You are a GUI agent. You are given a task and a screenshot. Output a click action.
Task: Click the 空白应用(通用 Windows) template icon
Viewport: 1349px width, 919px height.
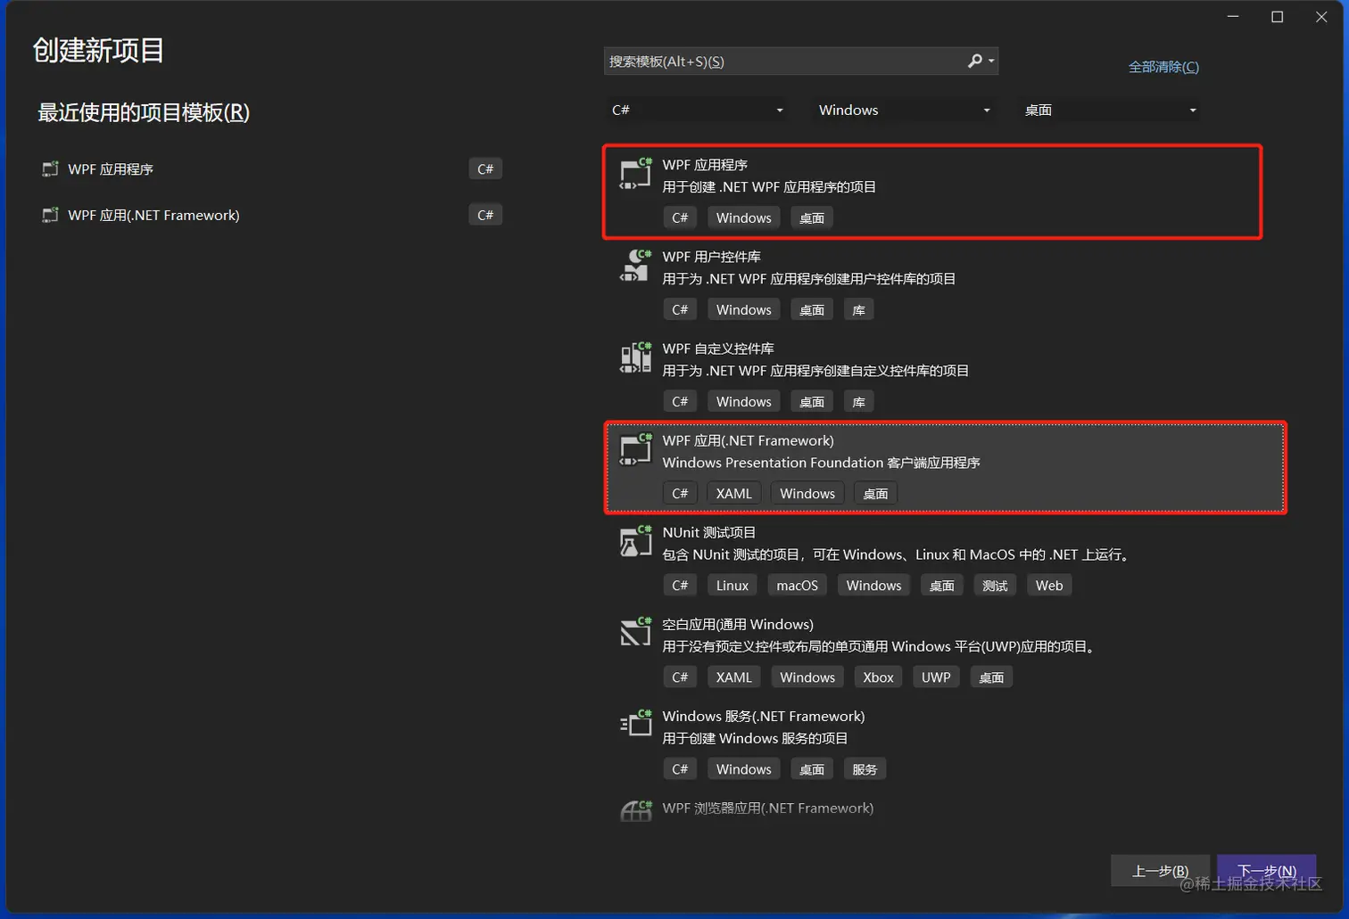click(x=634, y=634)
